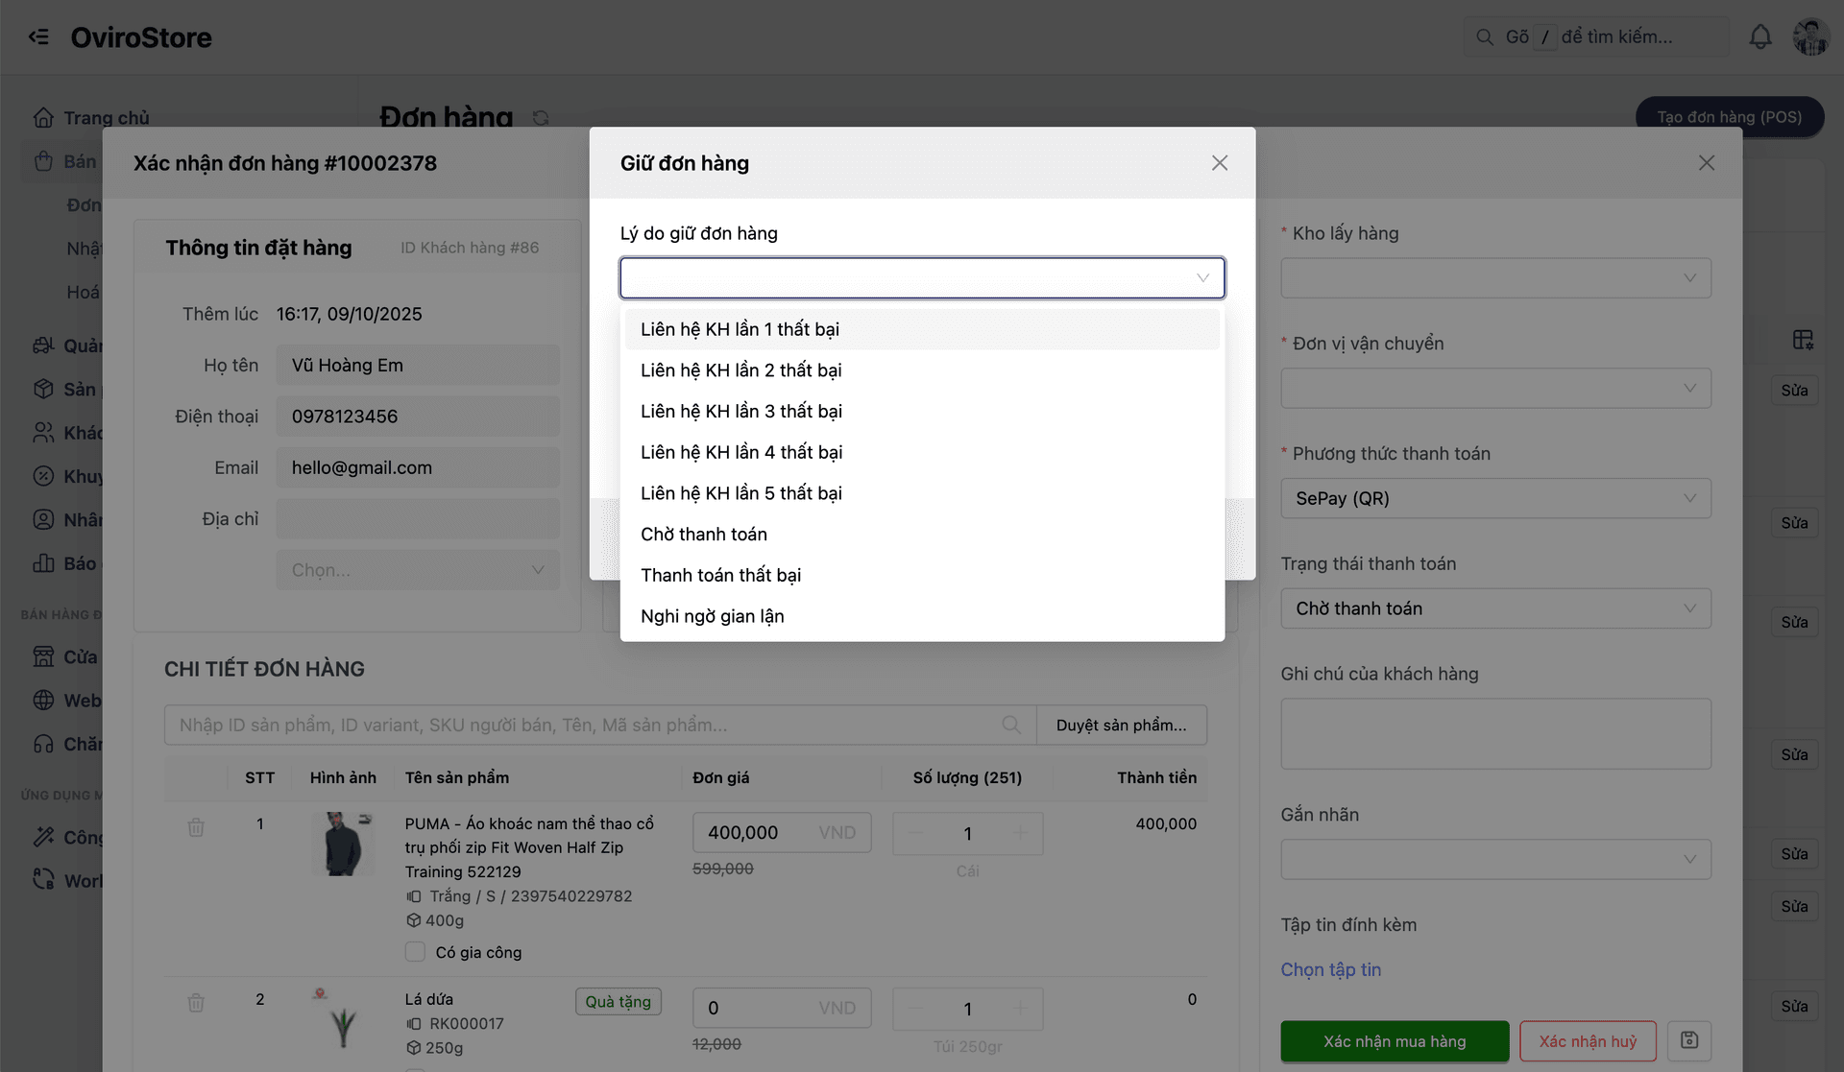Click the refresh icon beside Đơn hàng
The height and width of the screenshot is (1072, 1844).
541,117
